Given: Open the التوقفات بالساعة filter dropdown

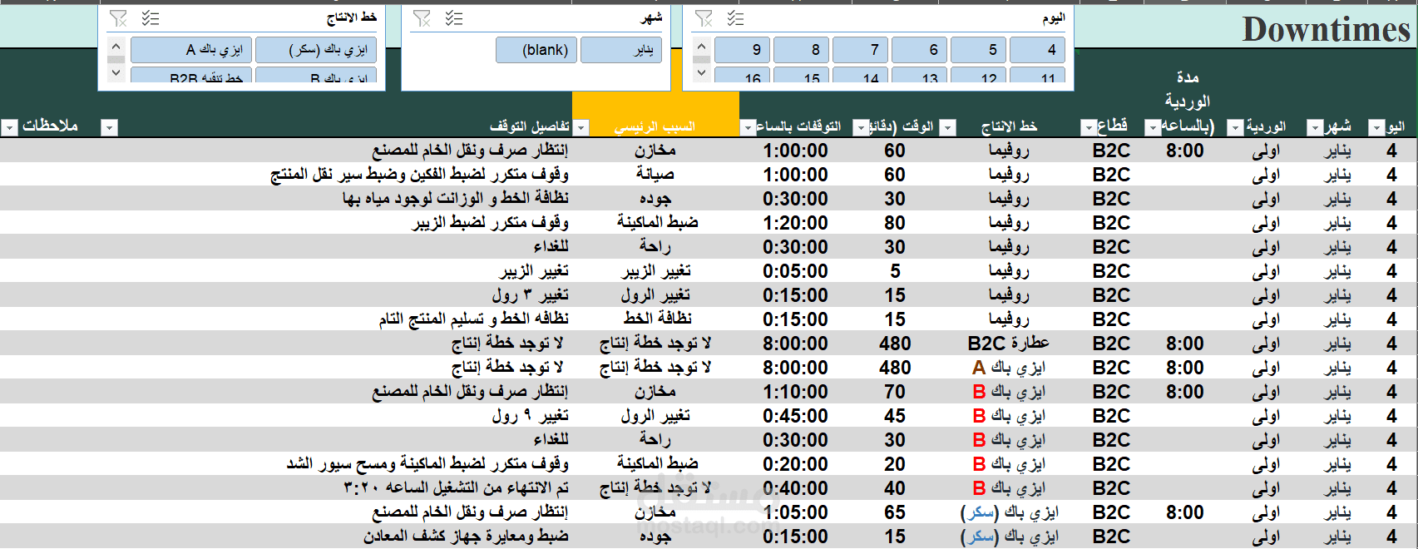Looking at the screenshot, I should tap(748, 128).
